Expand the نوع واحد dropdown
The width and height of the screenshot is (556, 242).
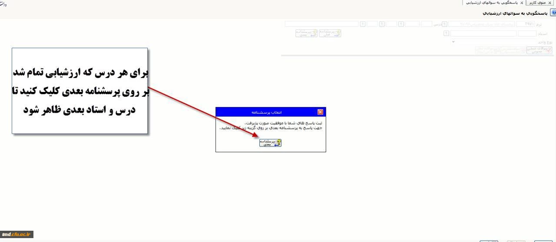click(x=453, y=42)
